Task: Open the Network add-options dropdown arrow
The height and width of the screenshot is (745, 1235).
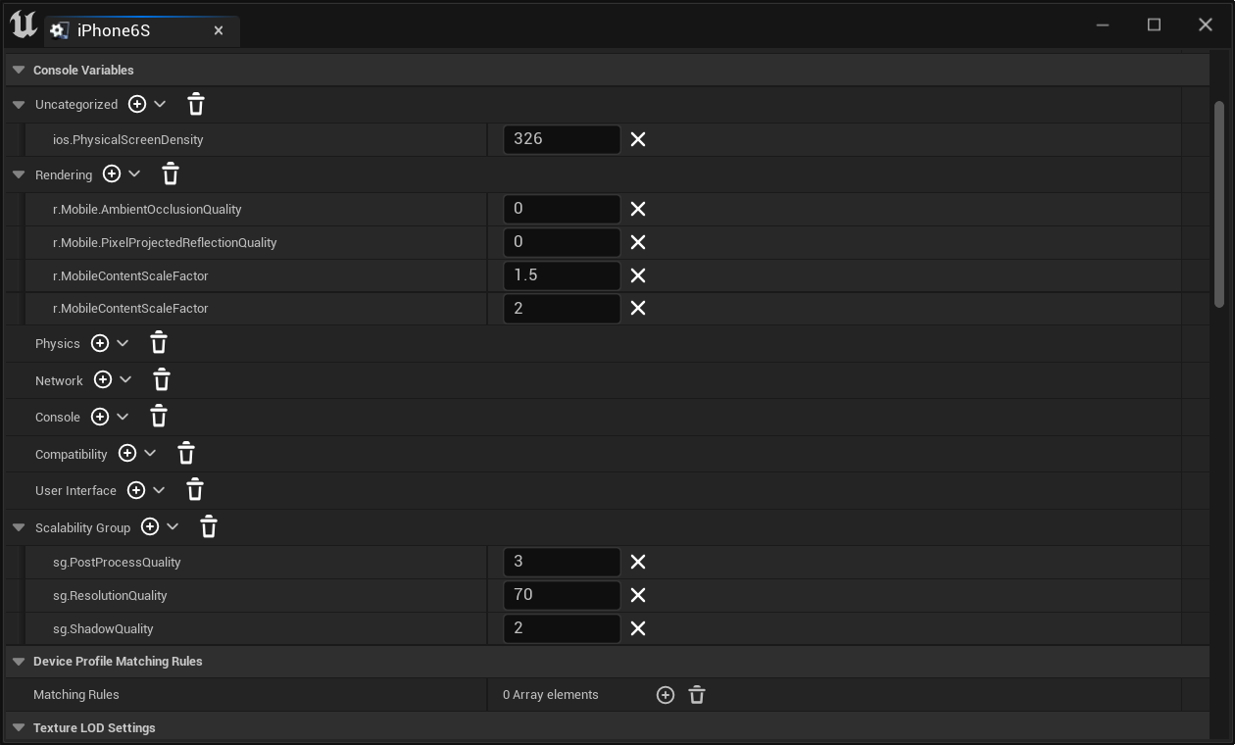Action: click(x=125, y=379)
